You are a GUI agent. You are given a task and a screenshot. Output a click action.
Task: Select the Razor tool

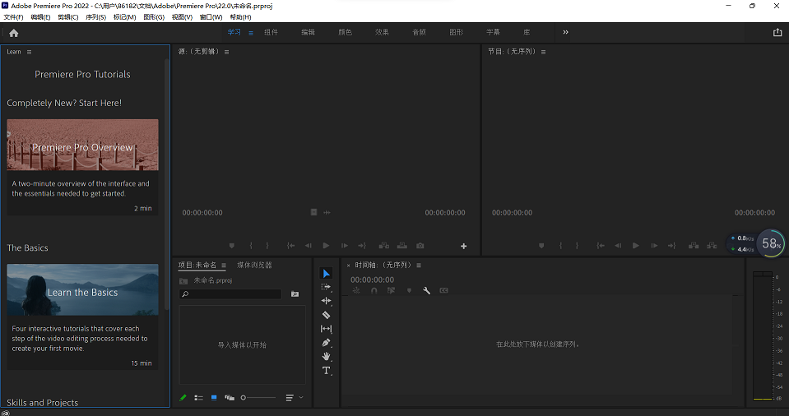point(326,315)
